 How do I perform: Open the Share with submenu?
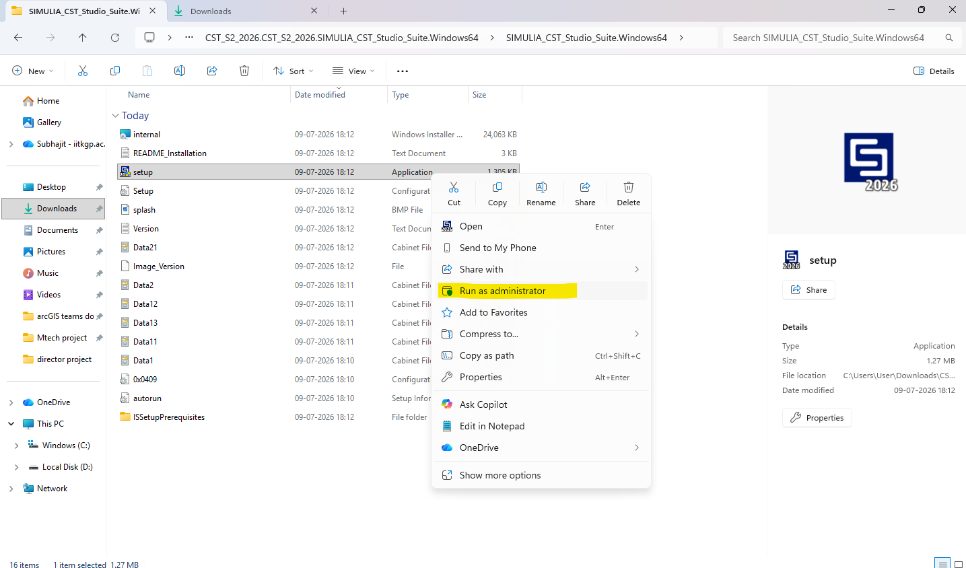[541, 269]
